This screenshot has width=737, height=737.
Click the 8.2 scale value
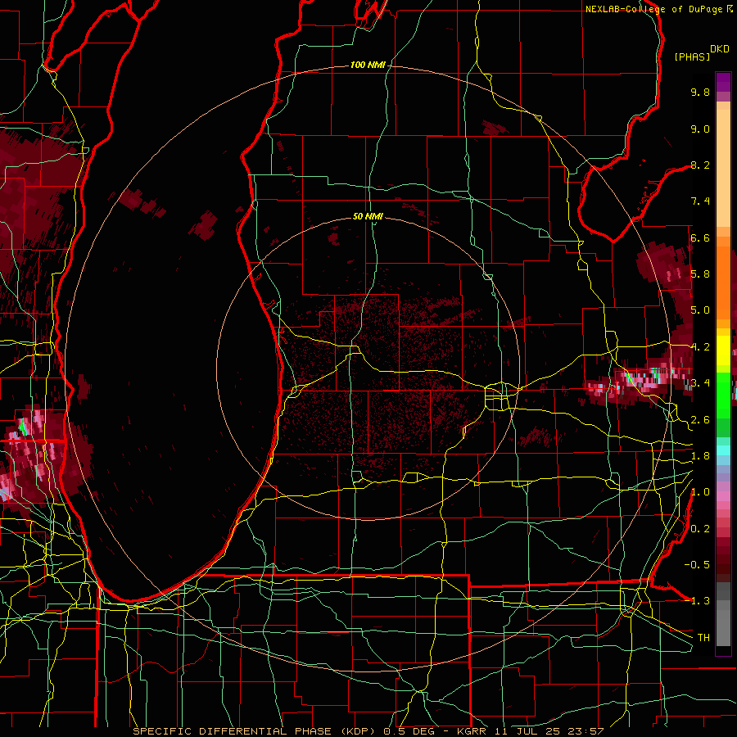(x=700, y=165)
